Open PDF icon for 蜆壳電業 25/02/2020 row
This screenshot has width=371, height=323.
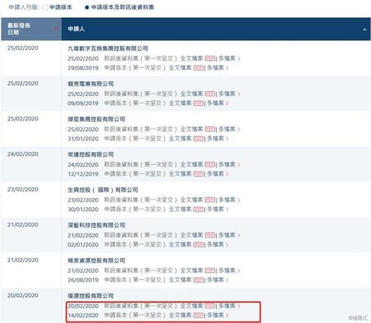[x=210, y=94]
